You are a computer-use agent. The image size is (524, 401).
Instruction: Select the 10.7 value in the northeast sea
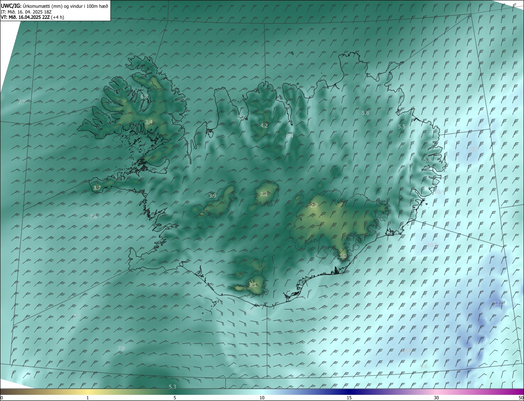tap(474, 149)
